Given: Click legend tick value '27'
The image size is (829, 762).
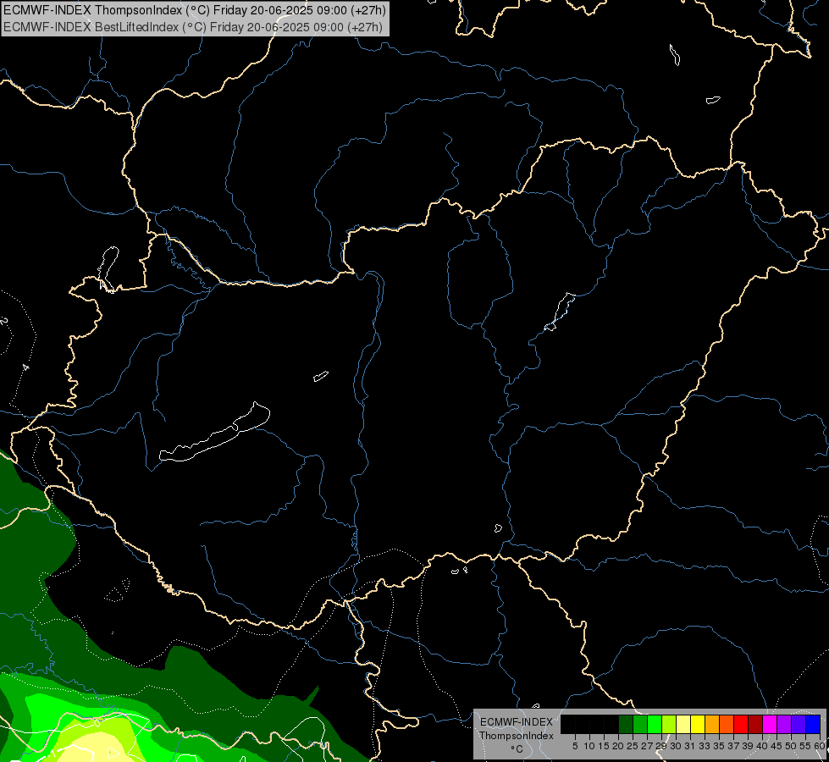Looking at the screenshot, I should (647, 746).
